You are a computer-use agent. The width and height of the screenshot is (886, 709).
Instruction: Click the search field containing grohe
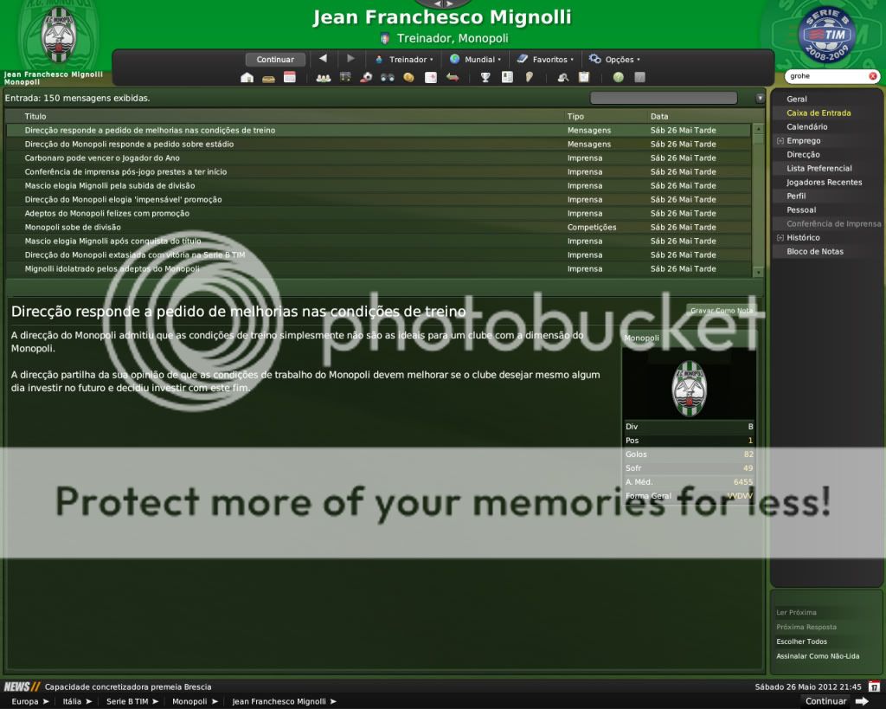(x=825, y=76)
